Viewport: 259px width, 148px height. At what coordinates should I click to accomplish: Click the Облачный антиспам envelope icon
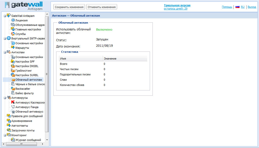(x=13, y=80)
